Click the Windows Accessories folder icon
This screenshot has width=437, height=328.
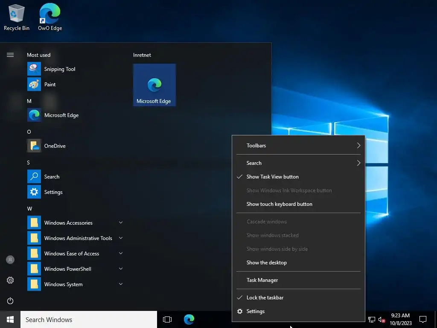pyautogui.click(x=34, y=223)
